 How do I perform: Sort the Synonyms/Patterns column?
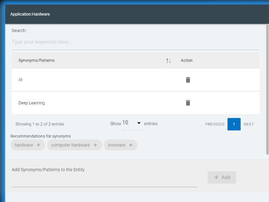168,60
